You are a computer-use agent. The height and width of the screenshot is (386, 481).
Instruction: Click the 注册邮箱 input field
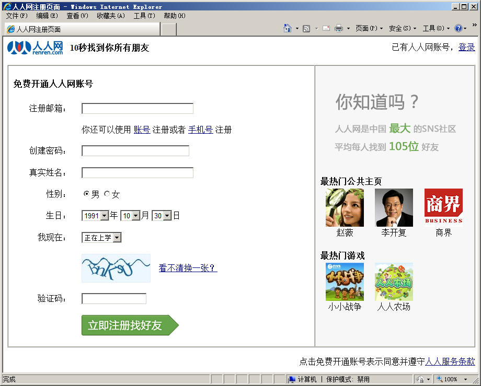coord(138,109)
